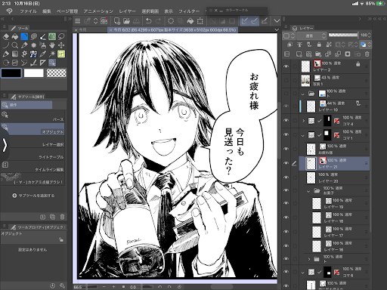Select the Gradient tool
The image size is (387, 290).
point(15,54)
